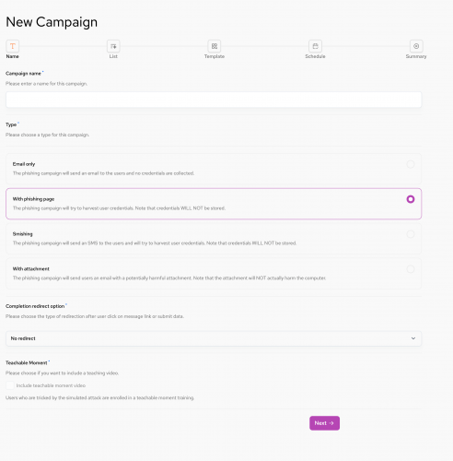Select the With phishing page radio button

[x=411, y=199]
